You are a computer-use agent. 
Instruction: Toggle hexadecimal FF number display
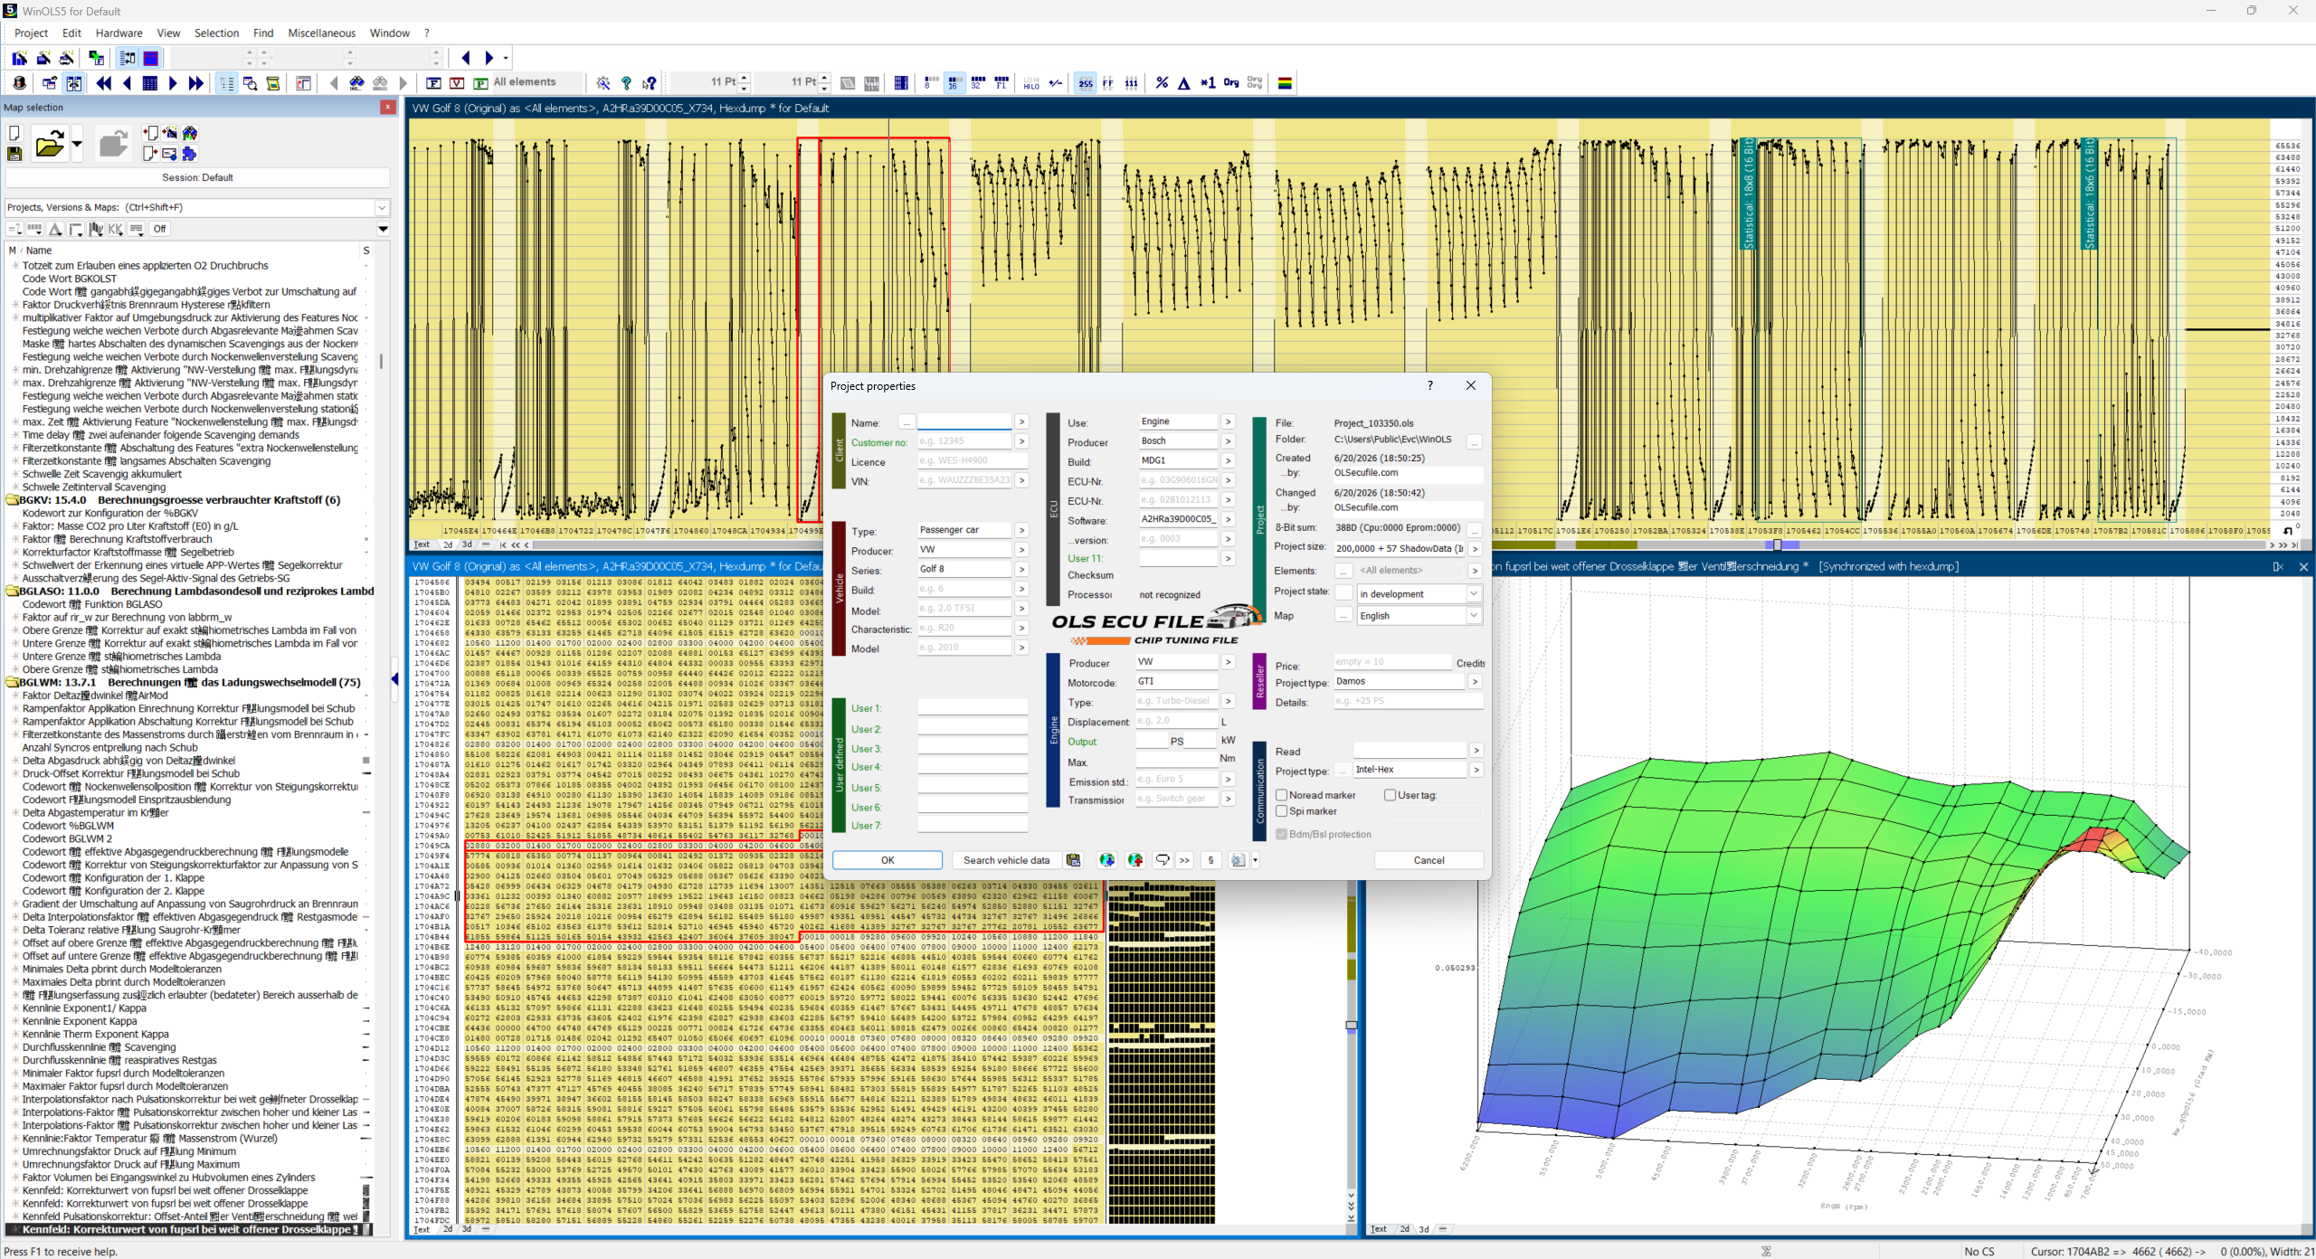1108,83
